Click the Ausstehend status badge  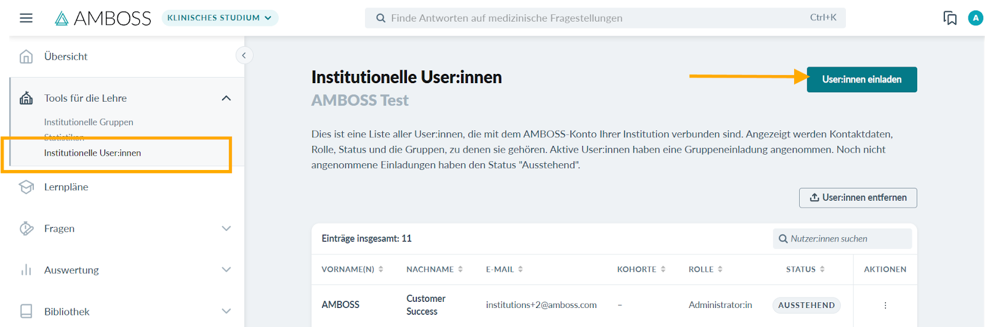tap(806, 305)
